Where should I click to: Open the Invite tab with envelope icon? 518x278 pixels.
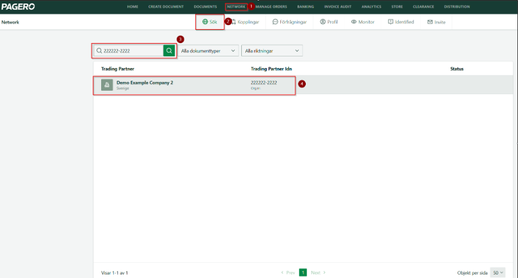[437, 22]
